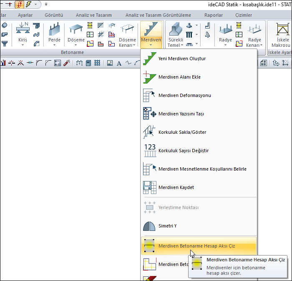
Task: Click Merdiven Yazısını Taşı icon
Action: (x=149, y=114)
